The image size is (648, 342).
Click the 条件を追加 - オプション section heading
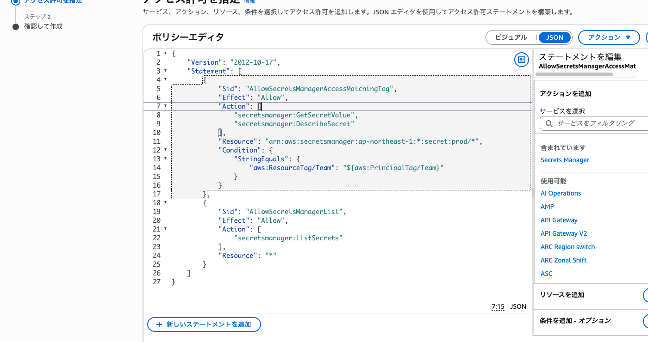[x=575, y=320]
